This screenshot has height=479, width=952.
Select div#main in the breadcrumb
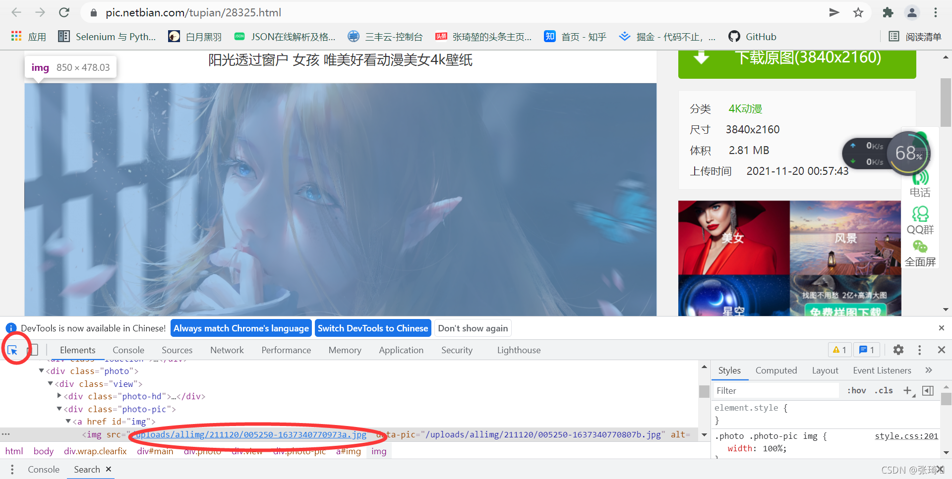coord(155,451)
